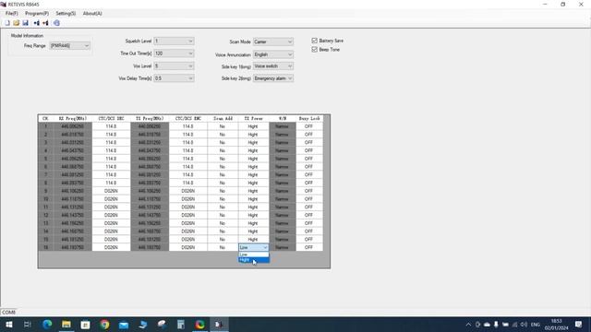The width and height of the screenshot is (591, 332).
Task: Choose Low in the open power list
Action: tap(254, 255)
